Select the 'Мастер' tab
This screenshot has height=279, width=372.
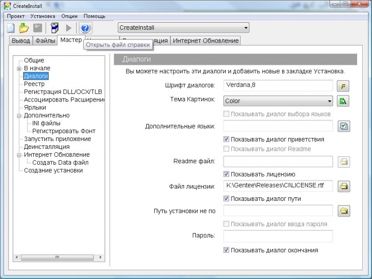pyautogui.click(x=71, y=40)
